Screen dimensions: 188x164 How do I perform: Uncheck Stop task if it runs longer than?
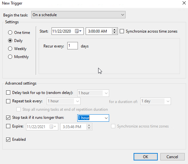(8, 118)
